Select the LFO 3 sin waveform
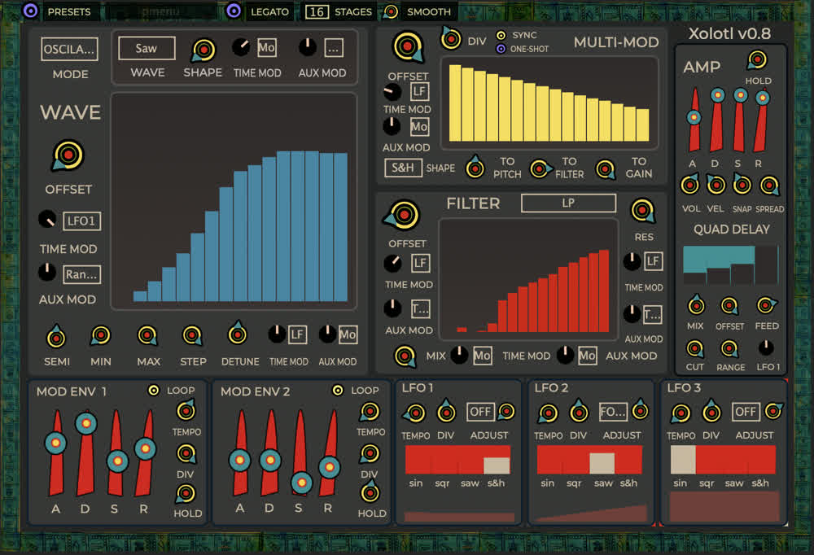This screenshot has height=555, width=814. pyautogui.click(x=683, y=460)
